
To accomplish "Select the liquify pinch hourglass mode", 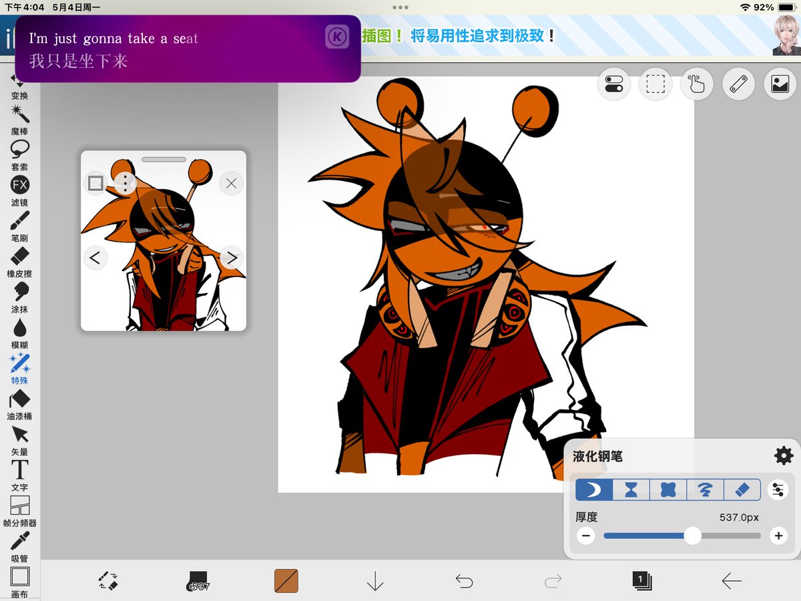I will pos(631,490).
